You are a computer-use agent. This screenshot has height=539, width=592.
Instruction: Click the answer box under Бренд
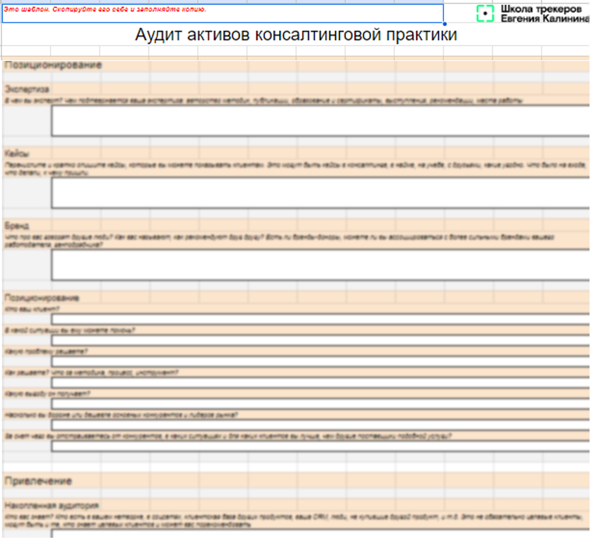coord(320,265)
